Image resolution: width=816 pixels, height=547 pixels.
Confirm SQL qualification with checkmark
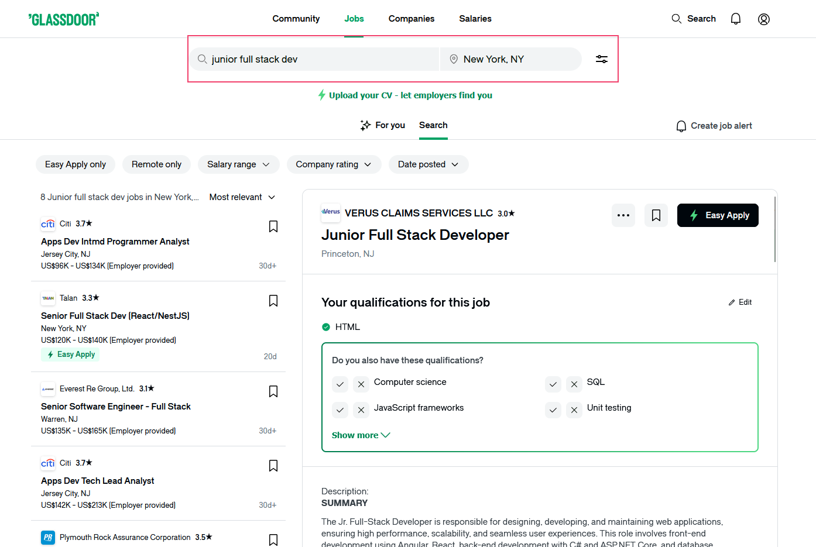click(553, 384)
